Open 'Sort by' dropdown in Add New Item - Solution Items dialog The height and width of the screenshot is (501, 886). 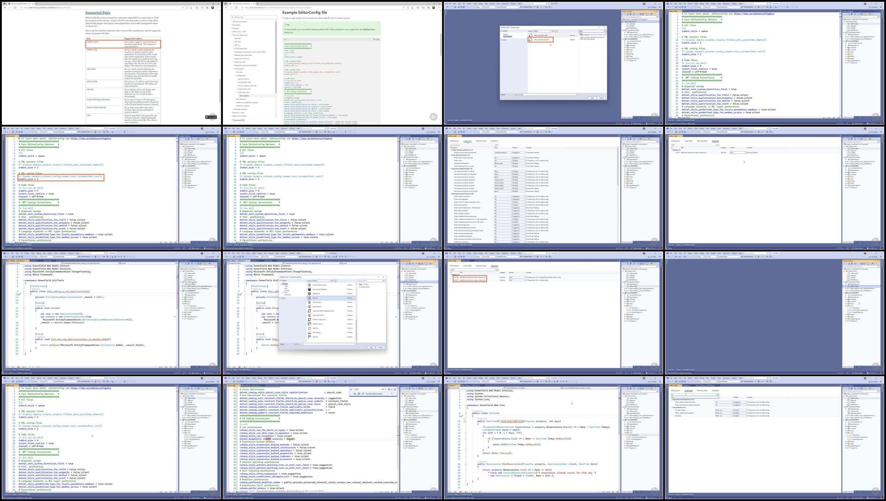point(542,31)
